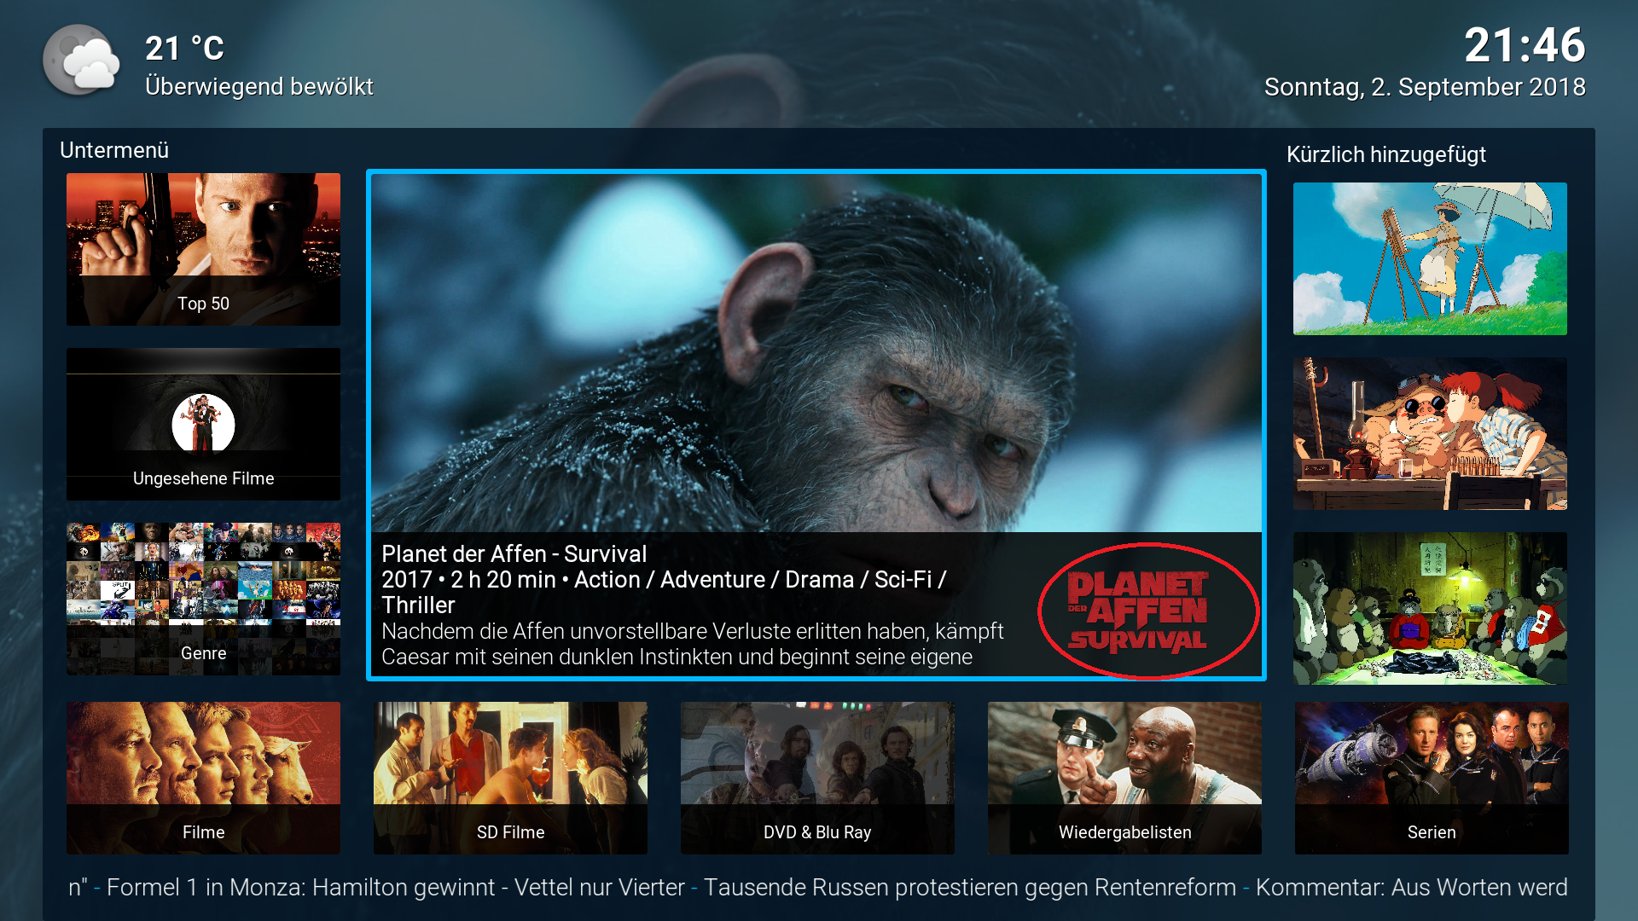Click the Planet der Affen Survival logo
This screenshot has width=1638, height=921.
tap(1138, 611)
